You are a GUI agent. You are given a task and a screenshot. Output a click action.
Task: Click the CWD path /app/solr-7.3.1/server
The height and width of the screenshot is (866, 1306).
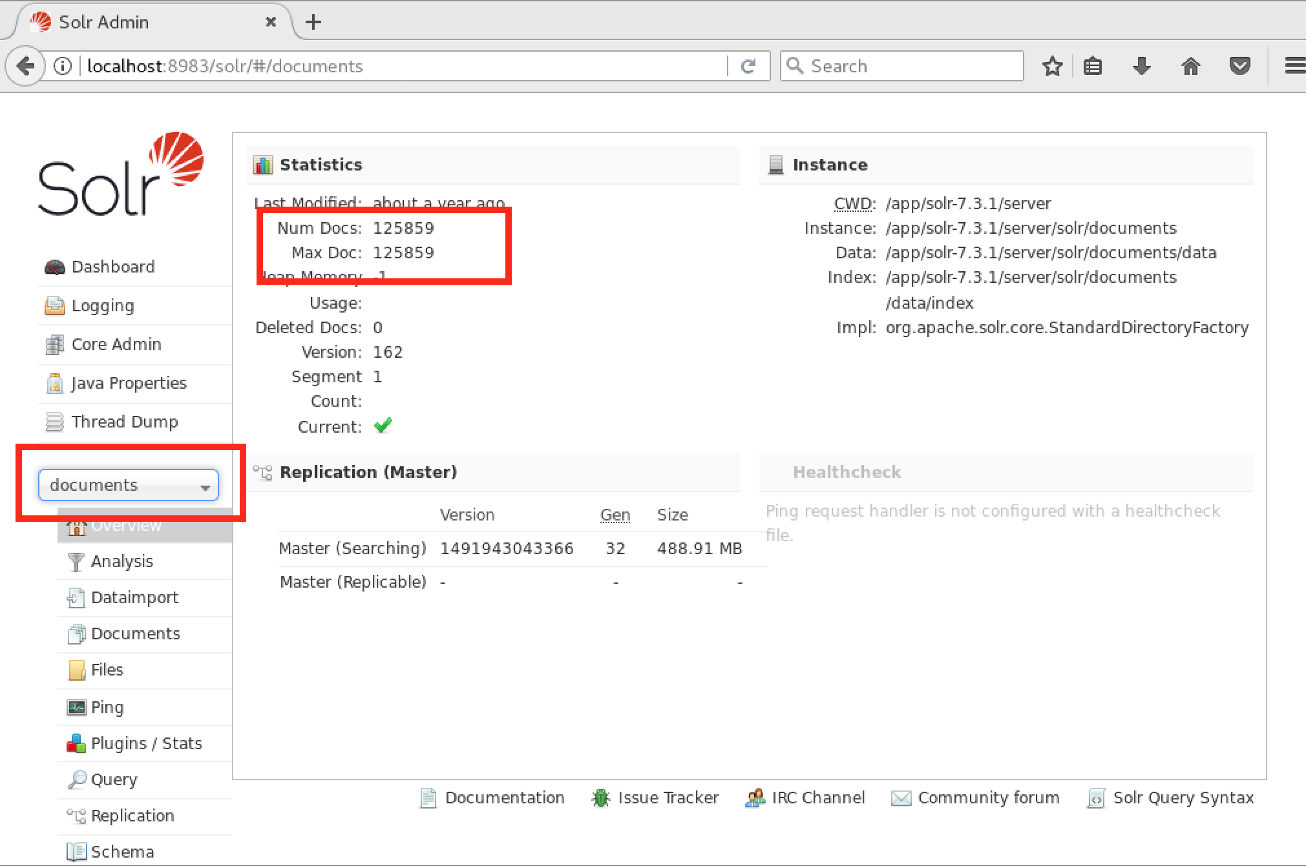[x=968, y=203]
